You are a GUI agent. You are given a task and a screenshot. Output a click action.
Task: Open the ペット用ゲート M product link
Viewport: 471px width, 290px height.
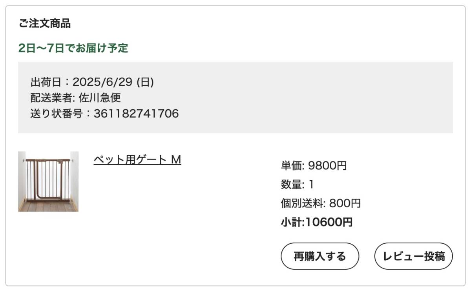tap(137, 160)
